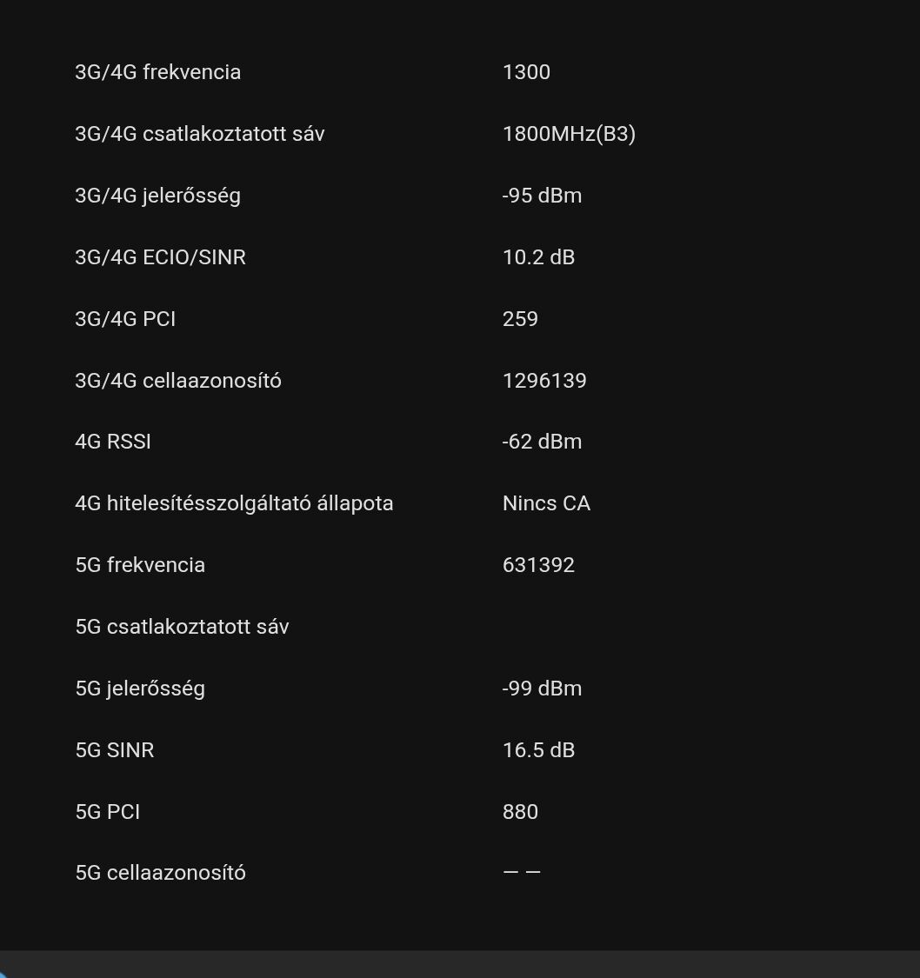Select the 10.2 dB value
Screen dimensions: 920x978
[x=538, y=257]
